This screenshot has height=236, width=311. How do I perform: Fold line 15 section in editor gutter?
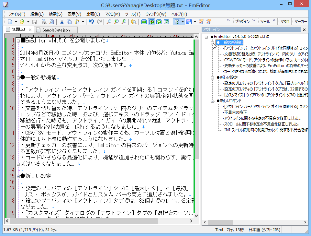coord(18,176)
